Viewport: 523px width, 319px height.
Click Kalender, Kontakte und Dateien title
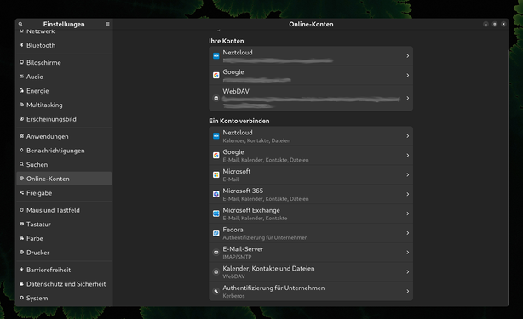268,269
